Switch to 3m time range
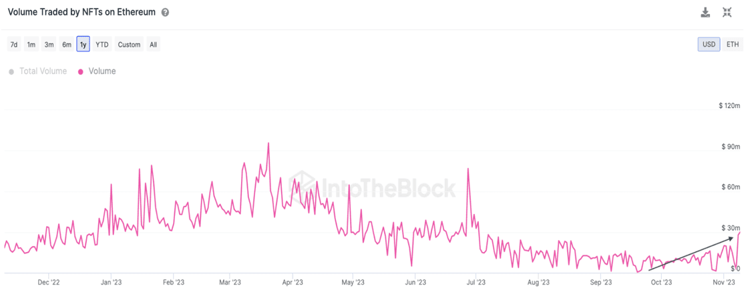Viewport: 748px width, 298px height. 49,45
